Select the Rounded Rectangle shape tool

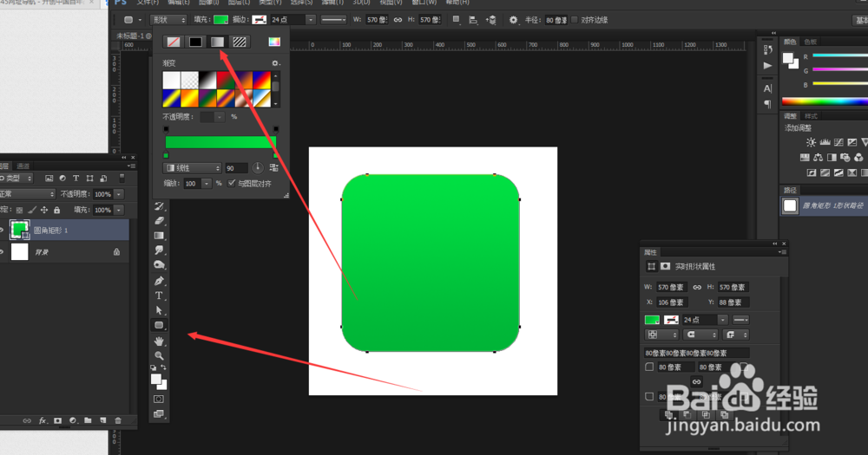coord(160,325)
